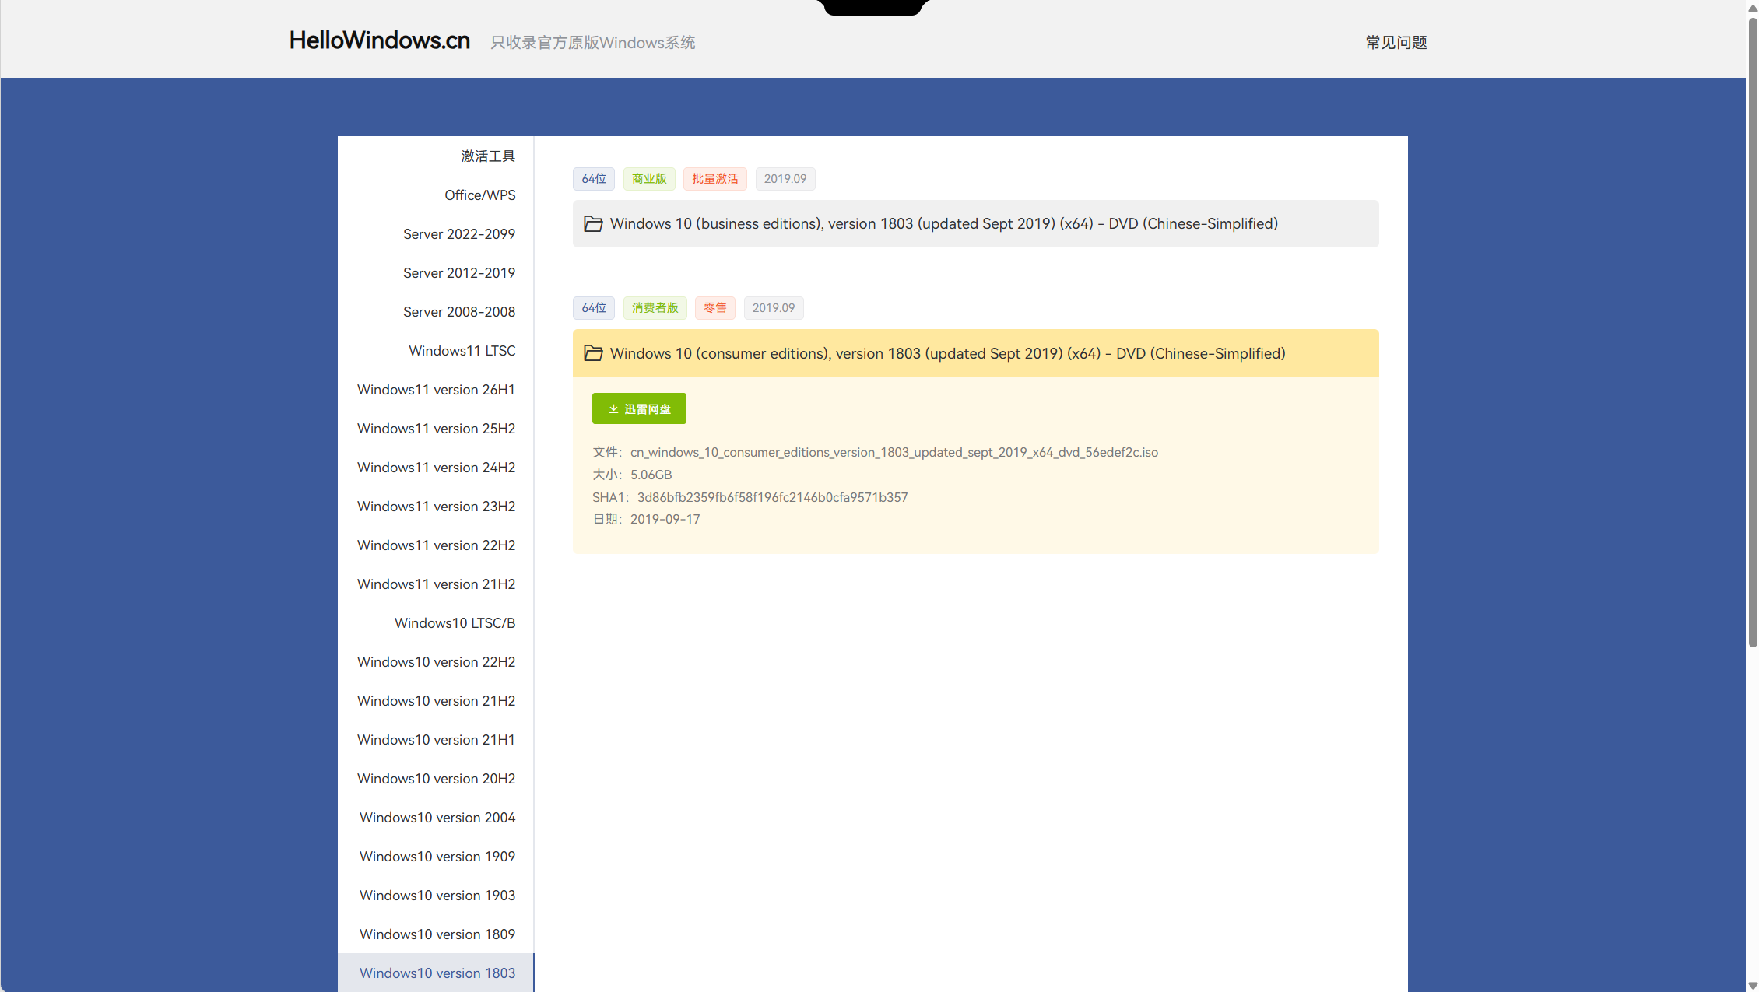Select Server 2022-2099 in the sidebar
The height and width of the screenshot is (992, 1759).
click(x=436, y=233)
